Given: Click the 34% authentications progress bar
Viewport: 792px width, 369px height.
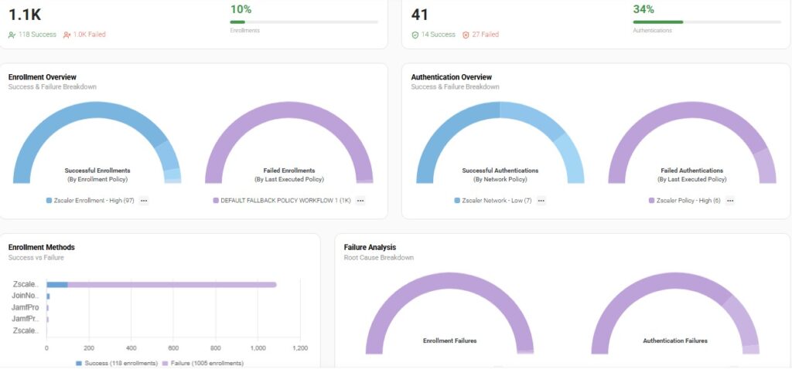Looking at the screenshot, I should click(706, 22).
